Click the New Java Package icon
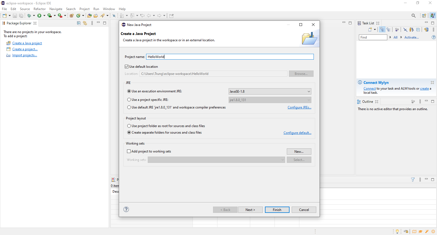Viewport: 437px width, 235px height. tap(72, 16)
